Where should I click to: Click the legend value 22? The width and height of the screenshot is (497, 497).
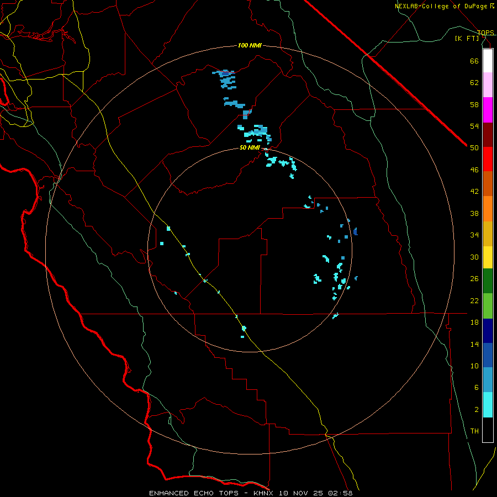coord(474,300)
